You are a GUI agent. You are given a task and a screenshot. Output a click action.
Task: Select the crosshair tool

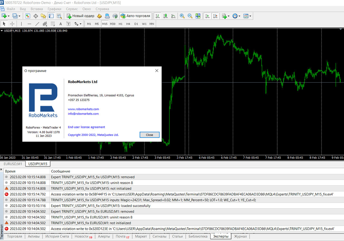[x=12, y=24]
